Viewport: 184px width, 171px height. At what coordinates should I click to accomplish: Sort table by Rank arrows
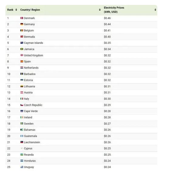16,10
